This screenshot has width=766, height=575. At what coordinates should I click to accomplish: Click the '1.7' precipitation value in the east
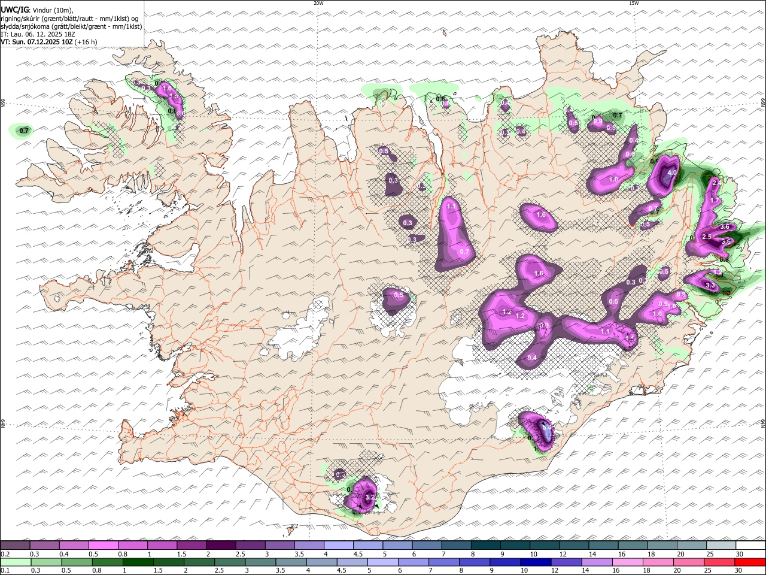714,199
